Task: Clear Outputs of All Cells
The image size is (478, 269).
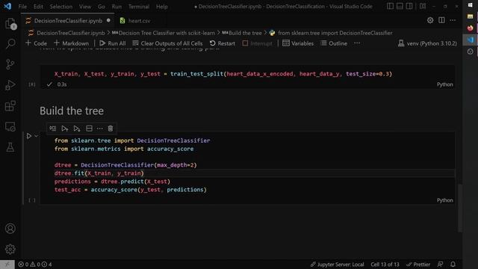Action: point(167,43)
